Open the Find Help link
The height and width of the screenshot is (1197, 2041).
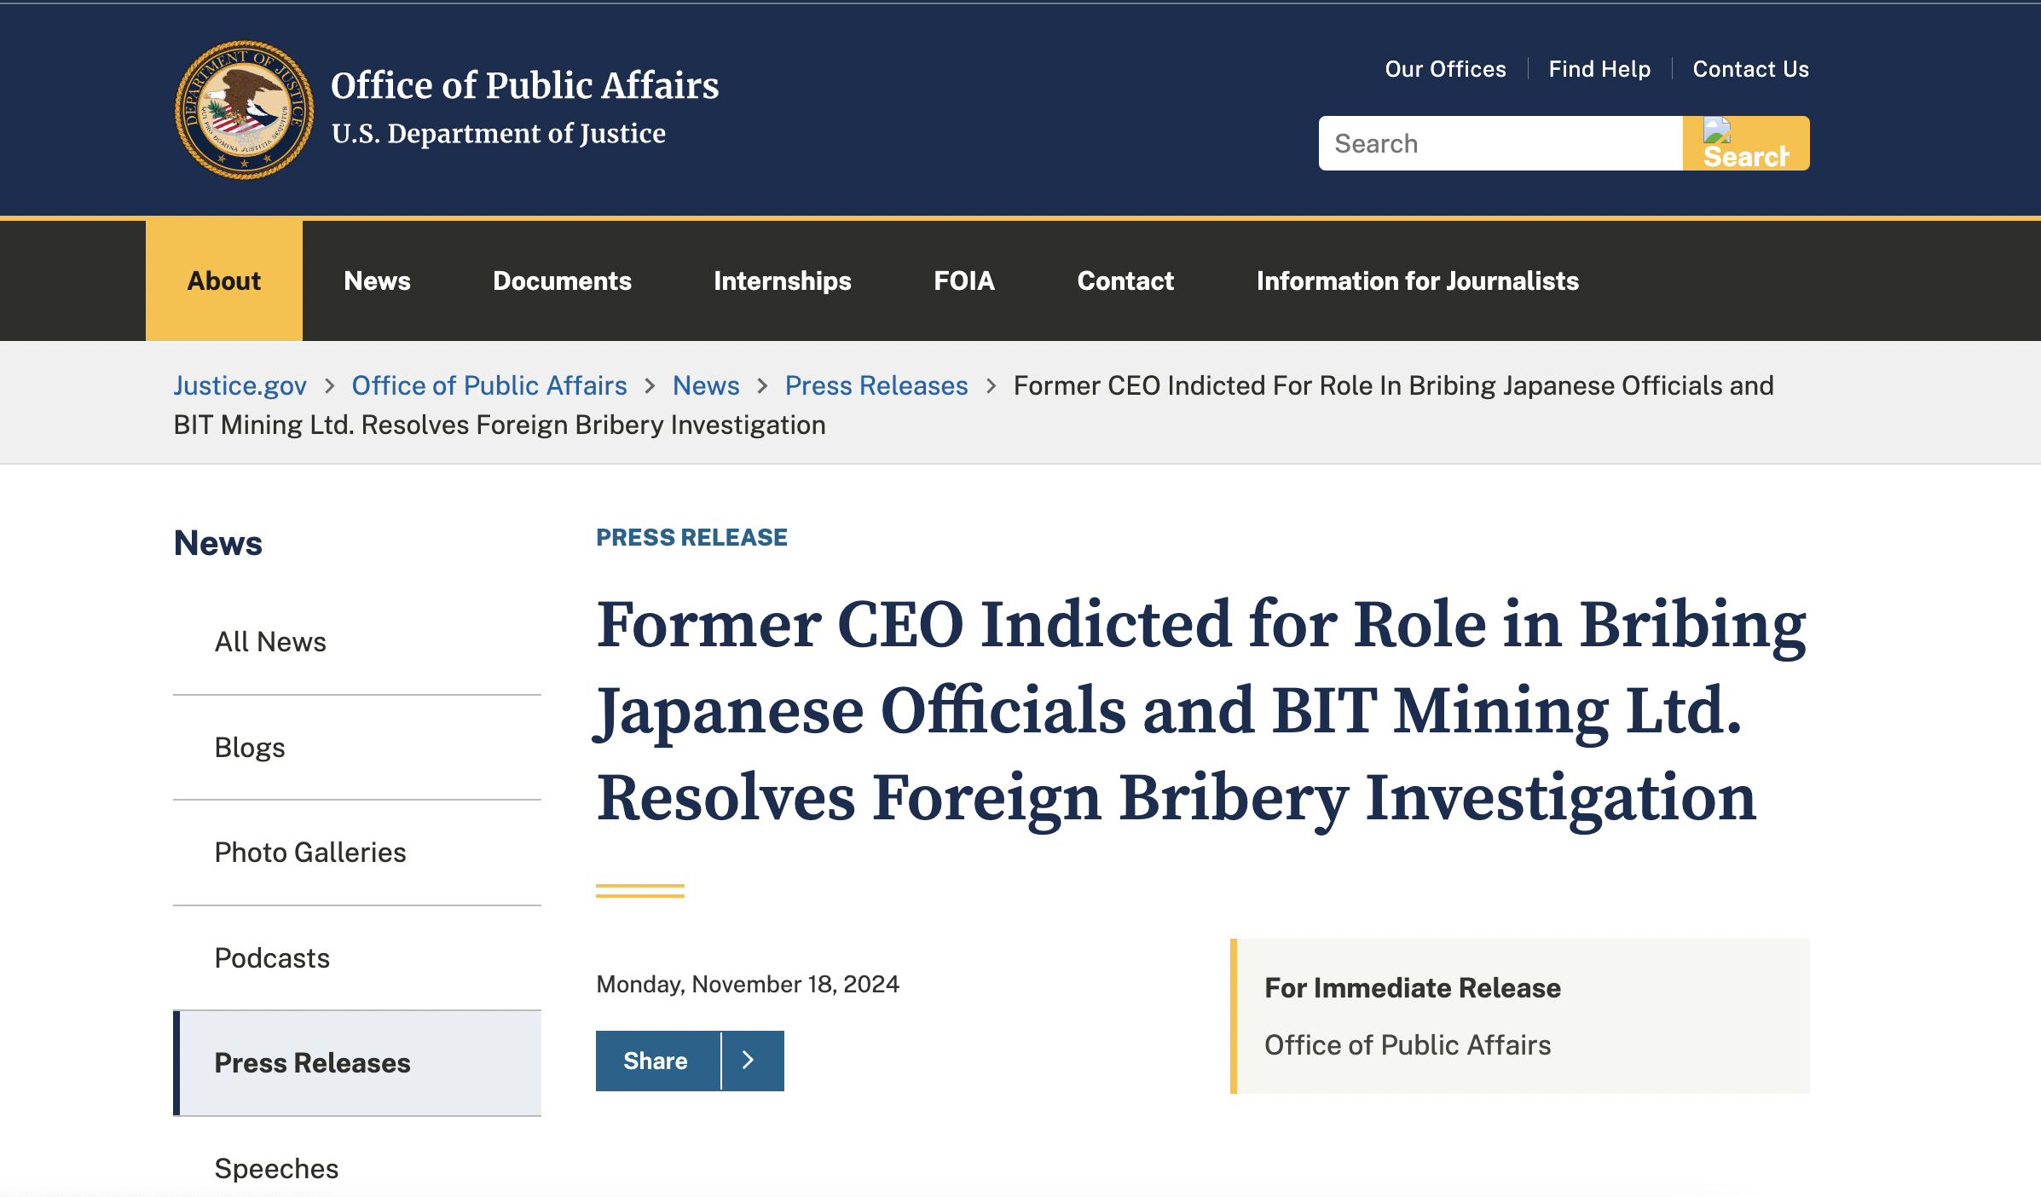tap(1599, 69)
